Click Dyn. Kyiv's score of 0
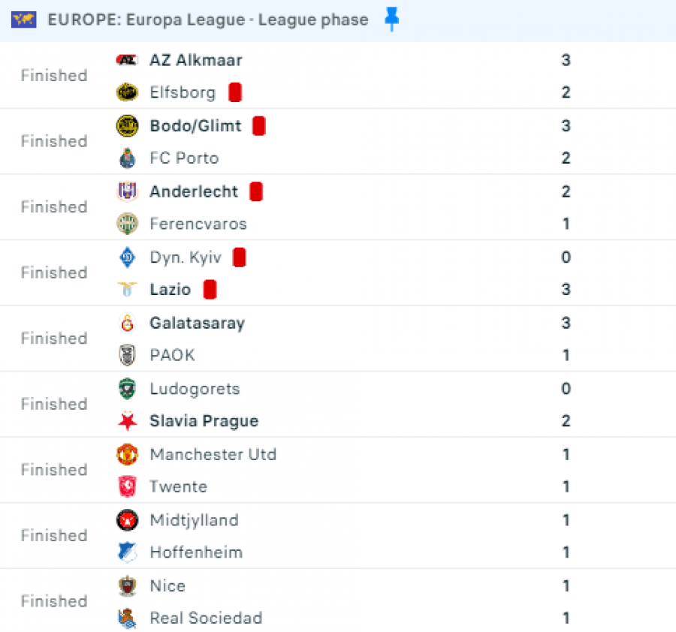Image resolution: width=676 pixels, height=632 pixels. 566,257
